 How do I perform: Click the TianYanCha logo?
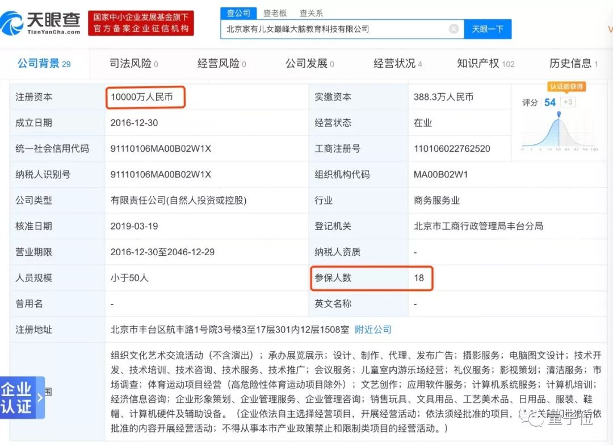coord(41,23)
